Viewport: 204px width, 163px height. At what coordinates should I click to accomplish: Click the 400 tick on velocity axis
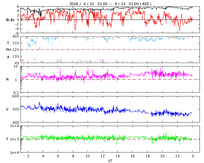[15, 123]
